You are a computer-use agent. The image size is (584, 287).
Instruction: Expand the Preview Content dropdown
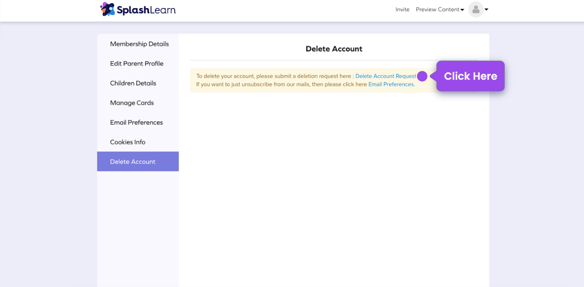click(439, 9)
